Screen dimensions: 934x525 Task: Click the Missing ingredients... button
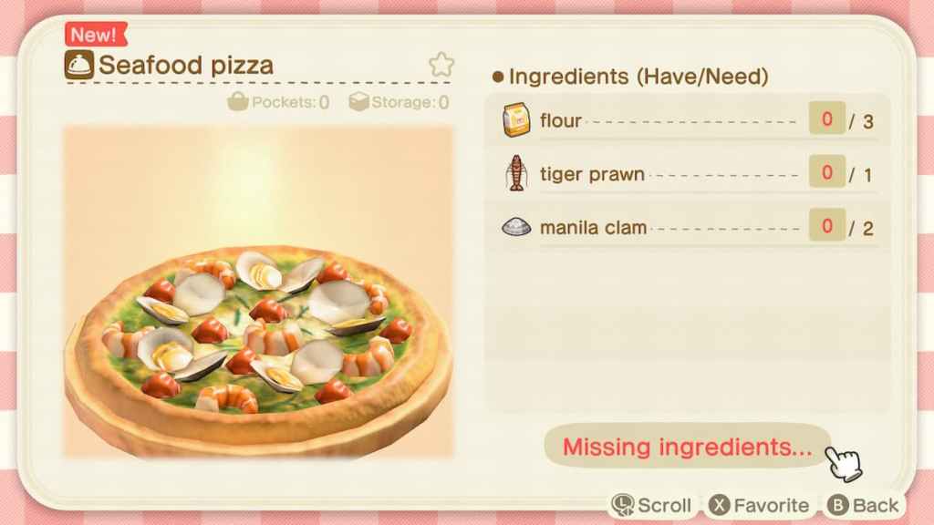[688, 447]
